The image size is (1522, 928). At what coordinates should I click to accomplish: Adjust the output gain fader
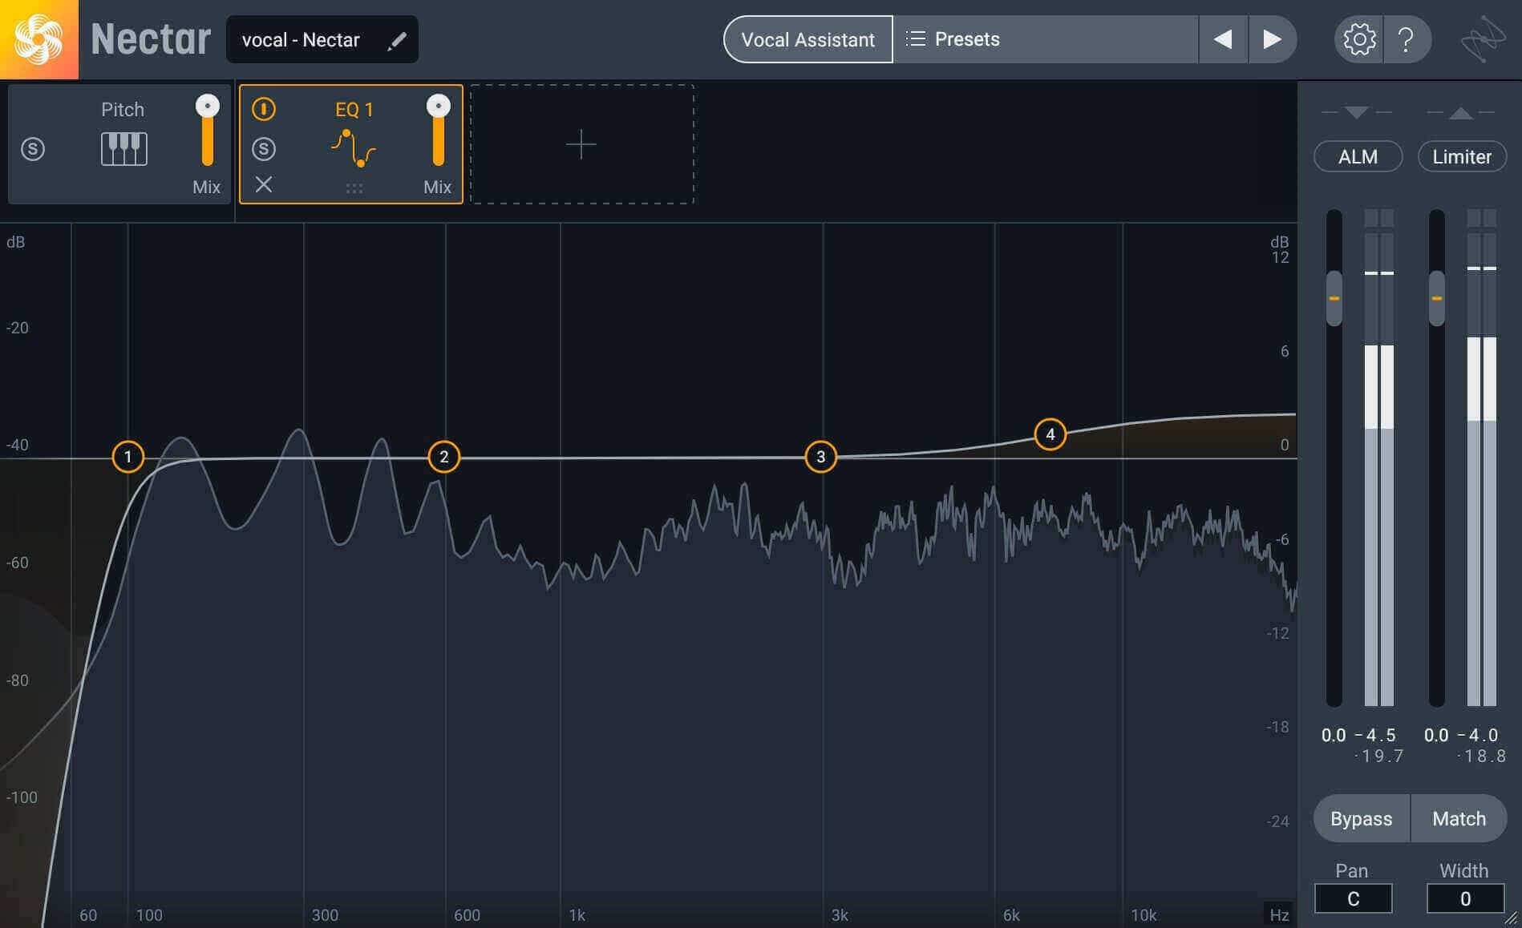(x=1437, y=298)
